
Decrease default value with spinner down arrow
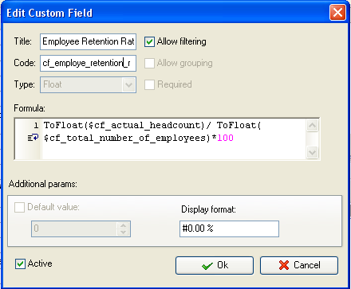pyautogui.click(x=123, y=232)
